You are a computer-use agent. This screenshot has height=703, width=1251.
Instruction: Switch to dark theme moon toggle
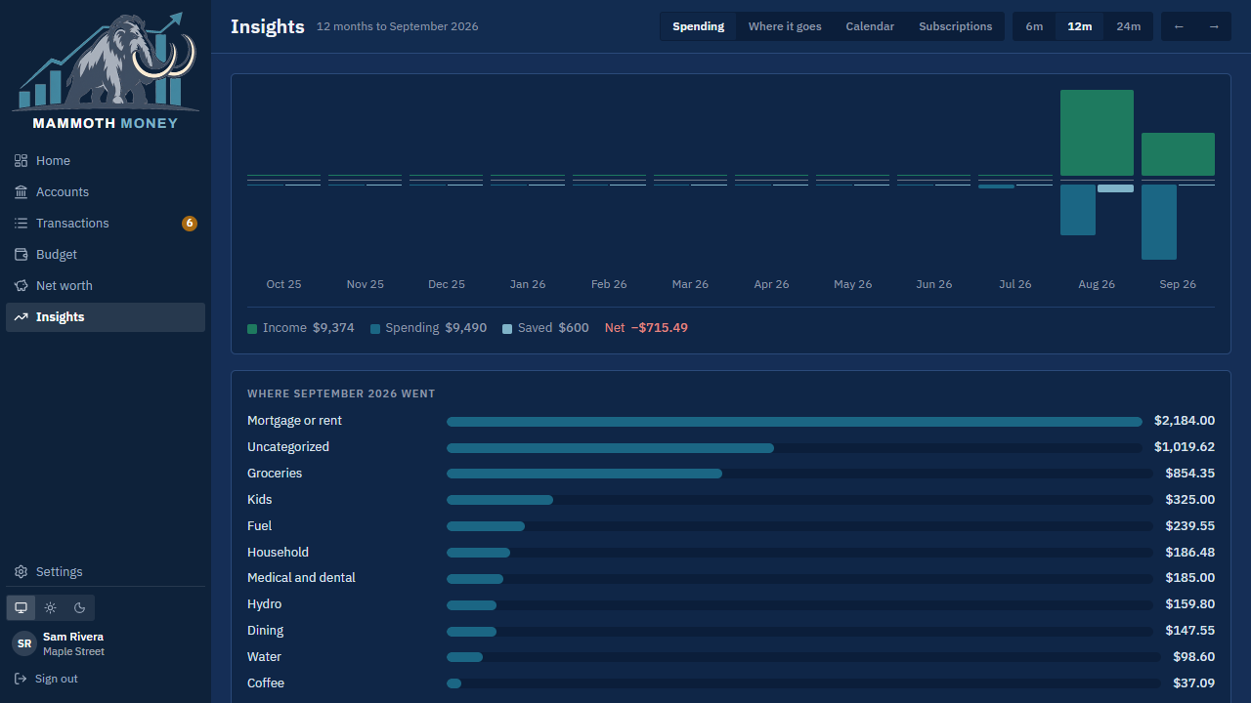[80, 607]
